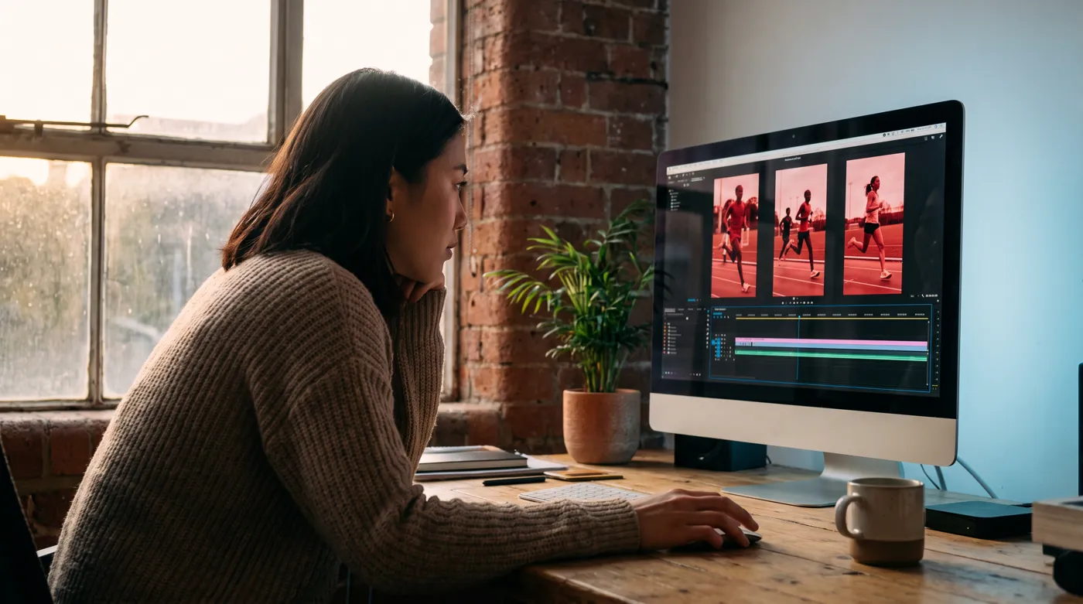This screenshot has width=1083, height=604.
Task: Select the pink clip on the timeline
Action: [832, 341]
